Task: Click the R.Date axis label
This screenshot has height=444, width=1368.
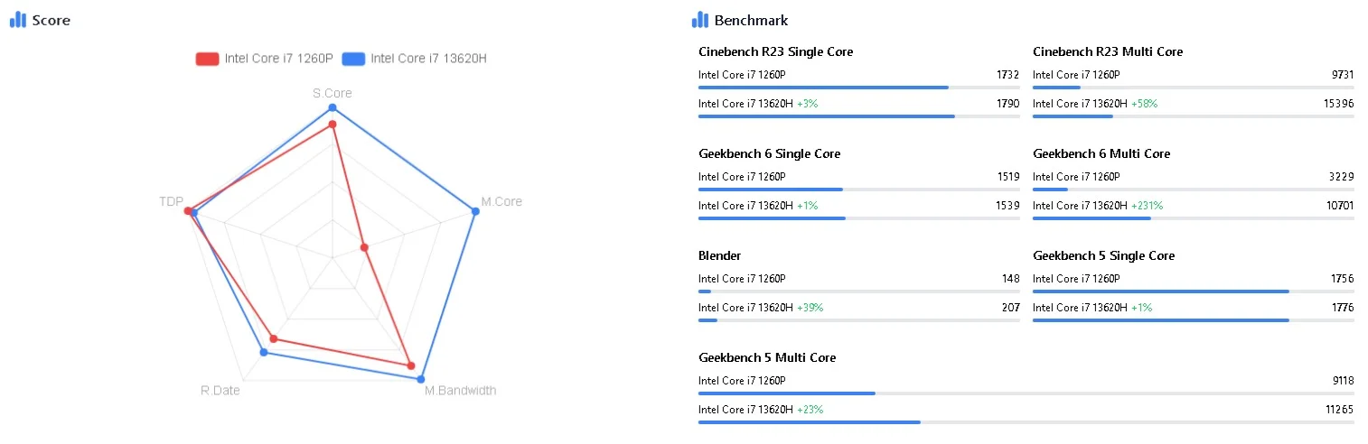Action: pos(220,391)
